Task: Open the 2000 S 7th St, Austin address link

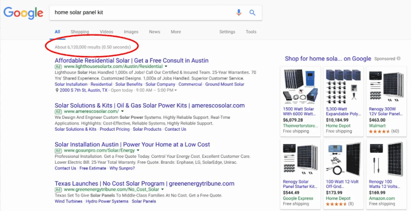Action: (83, 91)
